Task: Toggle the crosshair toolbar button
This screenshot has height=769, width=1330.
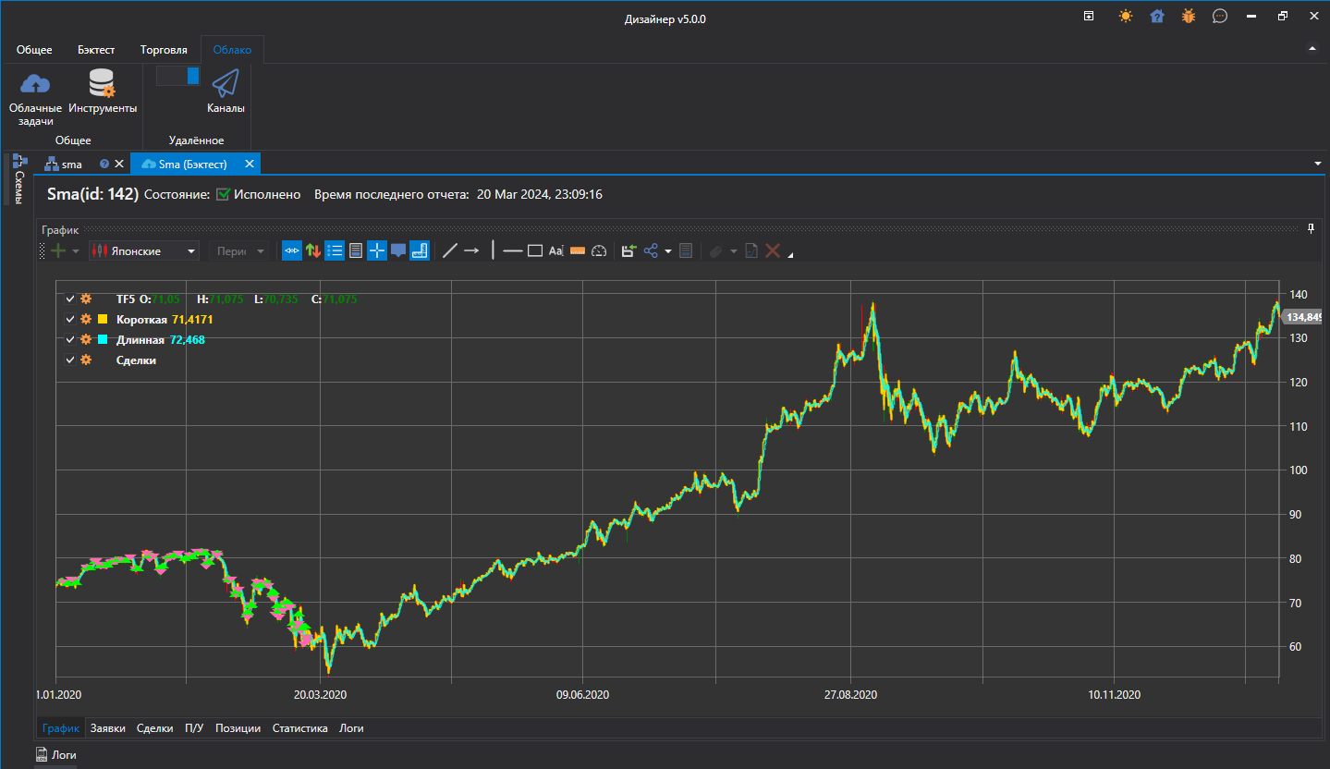Action: tap(377, 250)
